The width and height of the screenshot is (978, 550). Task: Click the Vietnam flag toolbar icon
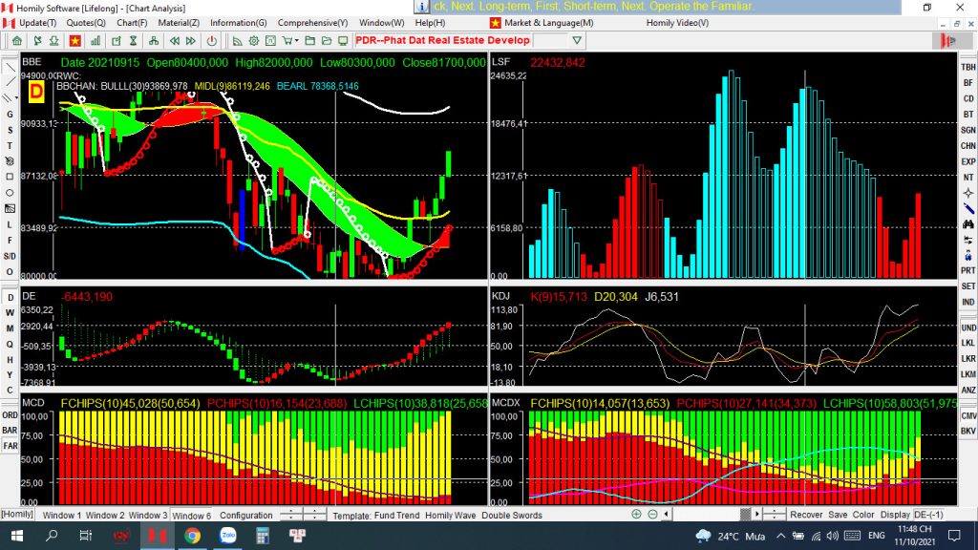tap(75, 41)
